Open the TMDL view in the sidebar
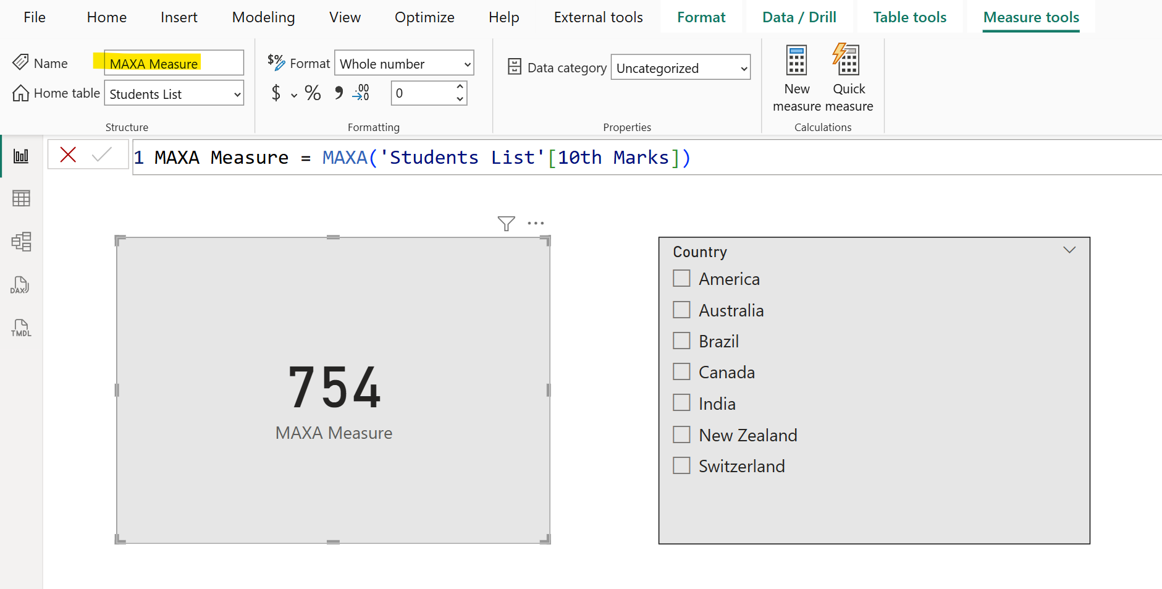Viewport: 1162px width, 589px height. coord(20,328)
